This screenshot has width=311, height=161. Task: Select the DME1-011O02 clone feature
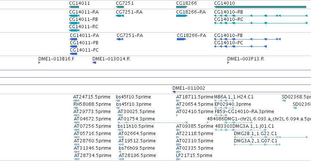coord(242,92)
